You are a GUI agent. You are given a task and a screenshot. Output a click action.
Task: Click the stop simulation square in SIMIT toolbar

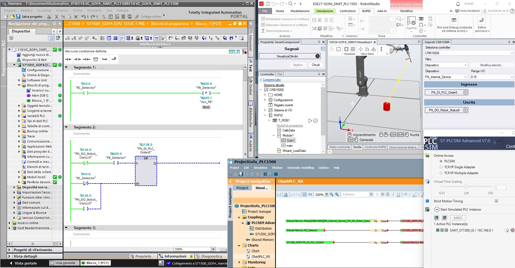pyautogui.click(x=276, y=174)
